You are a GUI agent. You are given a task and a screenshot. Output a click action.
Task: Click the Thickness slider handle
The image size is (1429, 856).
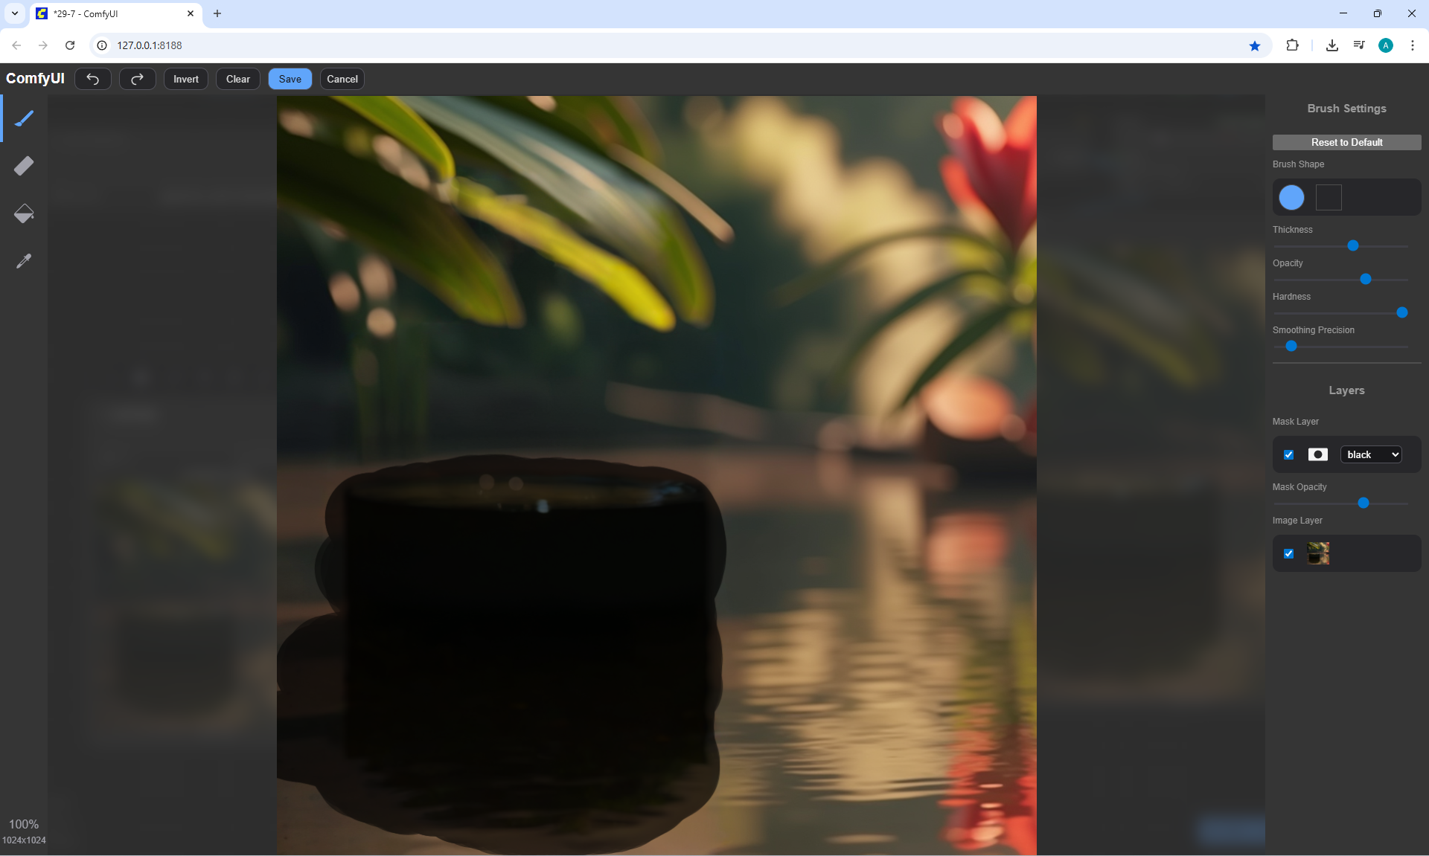coord(1353,245)
